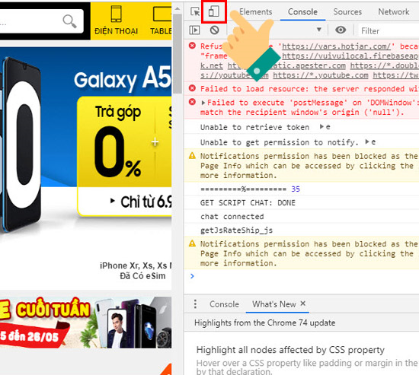Activate the inspect element picker icon
The image size is (419, 375).
point(195,11)
